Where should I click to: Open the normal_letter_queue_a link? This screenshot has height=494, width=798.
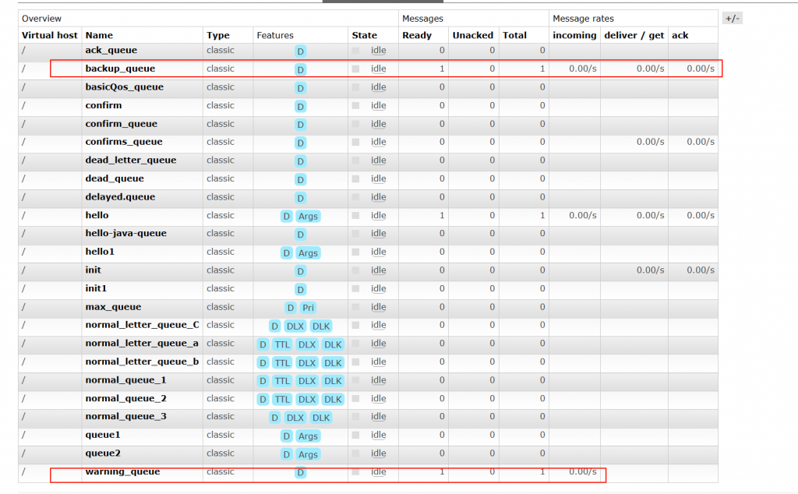pos(142,344)
